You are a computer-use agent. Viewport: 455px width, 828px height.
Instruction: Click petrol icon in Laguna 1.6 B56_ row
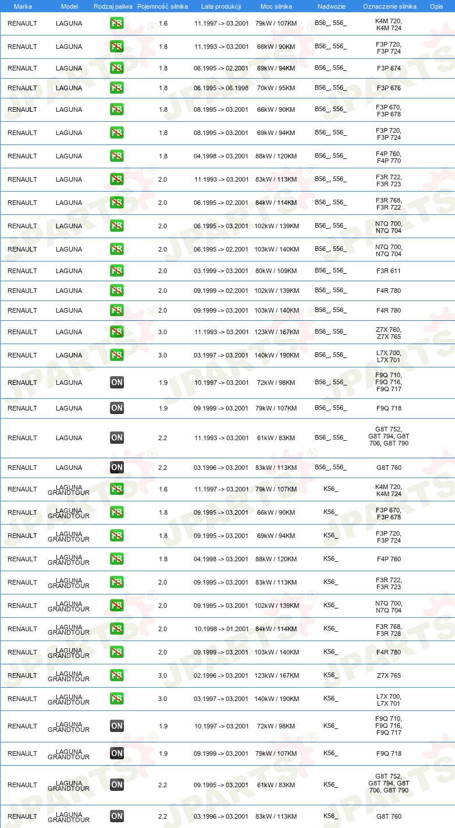(117, 24)
